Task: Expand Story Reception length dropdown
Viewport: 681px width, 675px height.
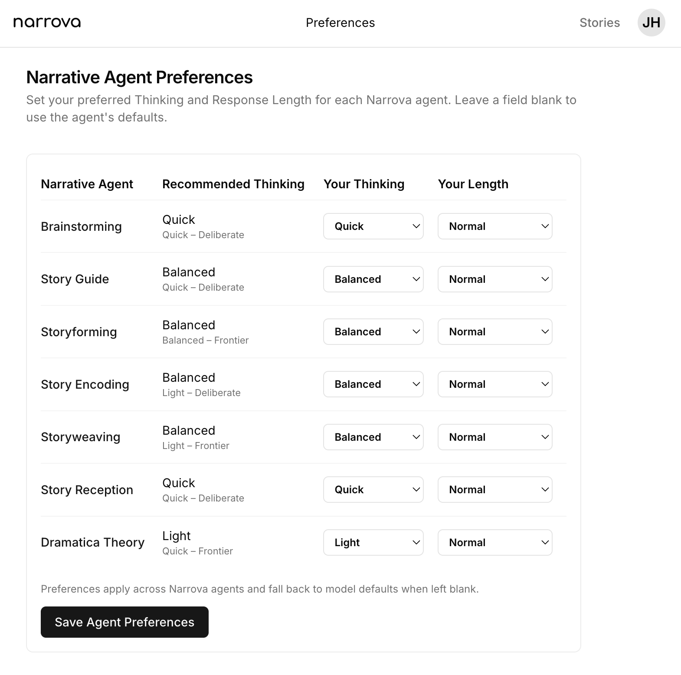Action: [494, 490]
